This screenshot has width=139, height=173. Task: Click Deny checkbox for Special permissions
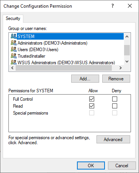(x=114, y=113)
